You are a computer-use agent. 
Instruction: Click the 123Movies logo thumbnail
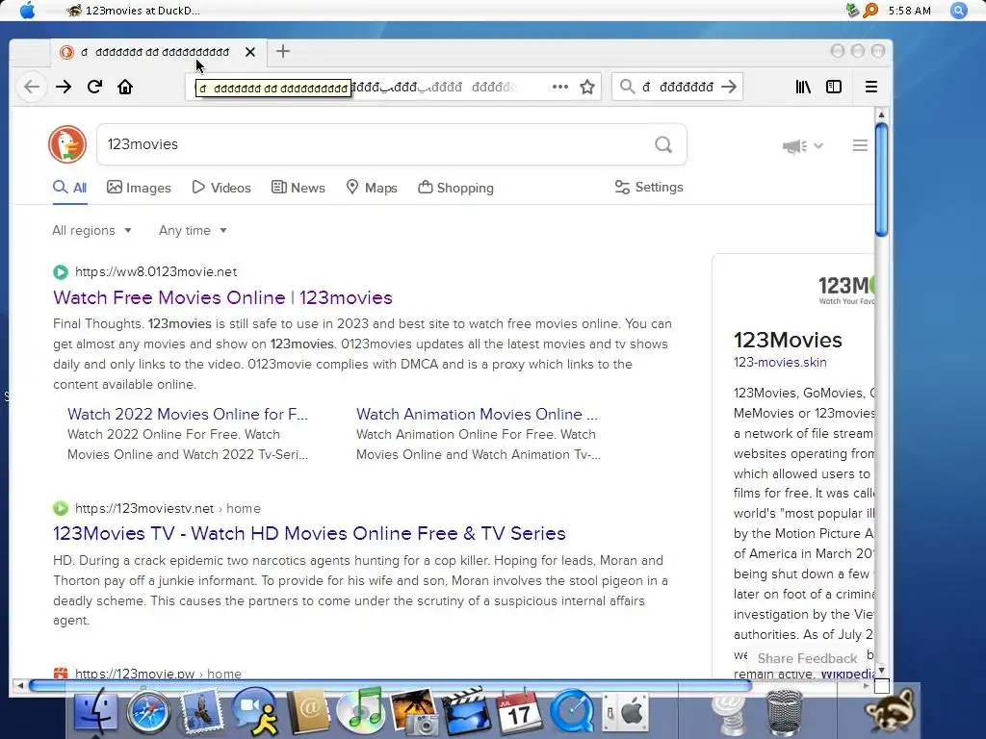point(845,290)
